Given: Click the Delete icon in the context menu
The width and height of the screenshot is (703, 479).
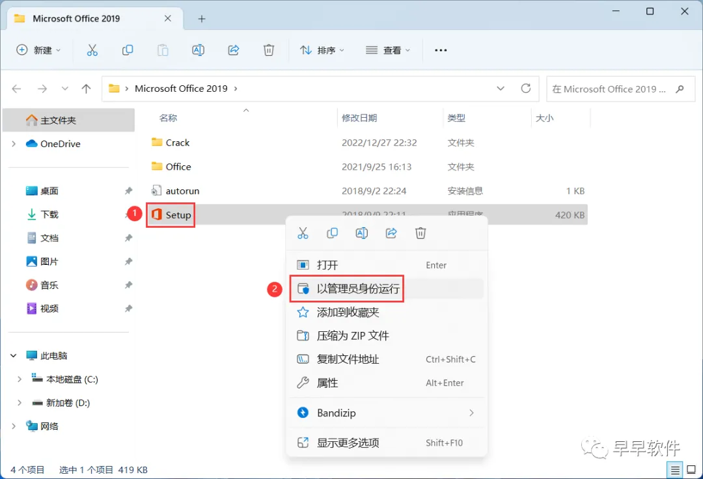Looking at the screenshot, I should pyautogui.click(x=420, y=233).
